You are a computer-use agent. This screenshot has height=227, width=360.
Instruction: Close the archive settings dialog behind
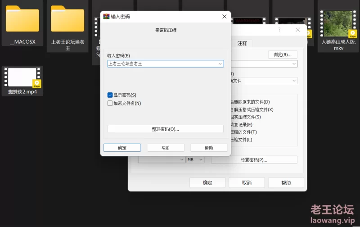(x=297, y=30)
